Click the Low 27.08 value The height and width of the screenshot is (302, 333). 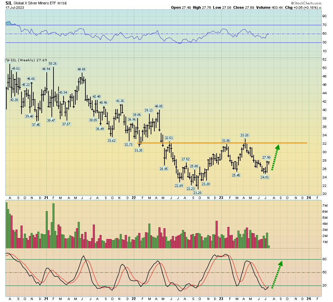[222, 8]
